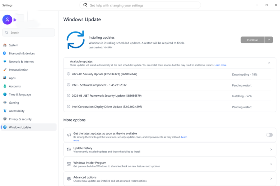Click the sidebar Search settings field
This screenshot has width=280, height=186.
tap(29, 33)
